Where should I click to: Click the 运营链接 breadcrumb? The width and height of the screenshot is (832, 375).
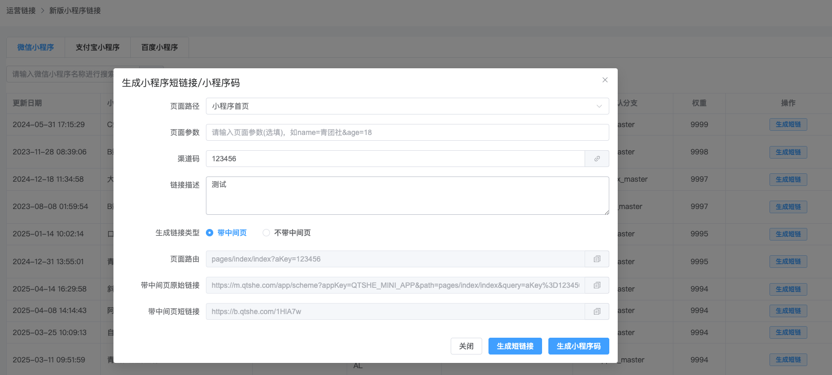pyautogui.click(x=21, y=11)
